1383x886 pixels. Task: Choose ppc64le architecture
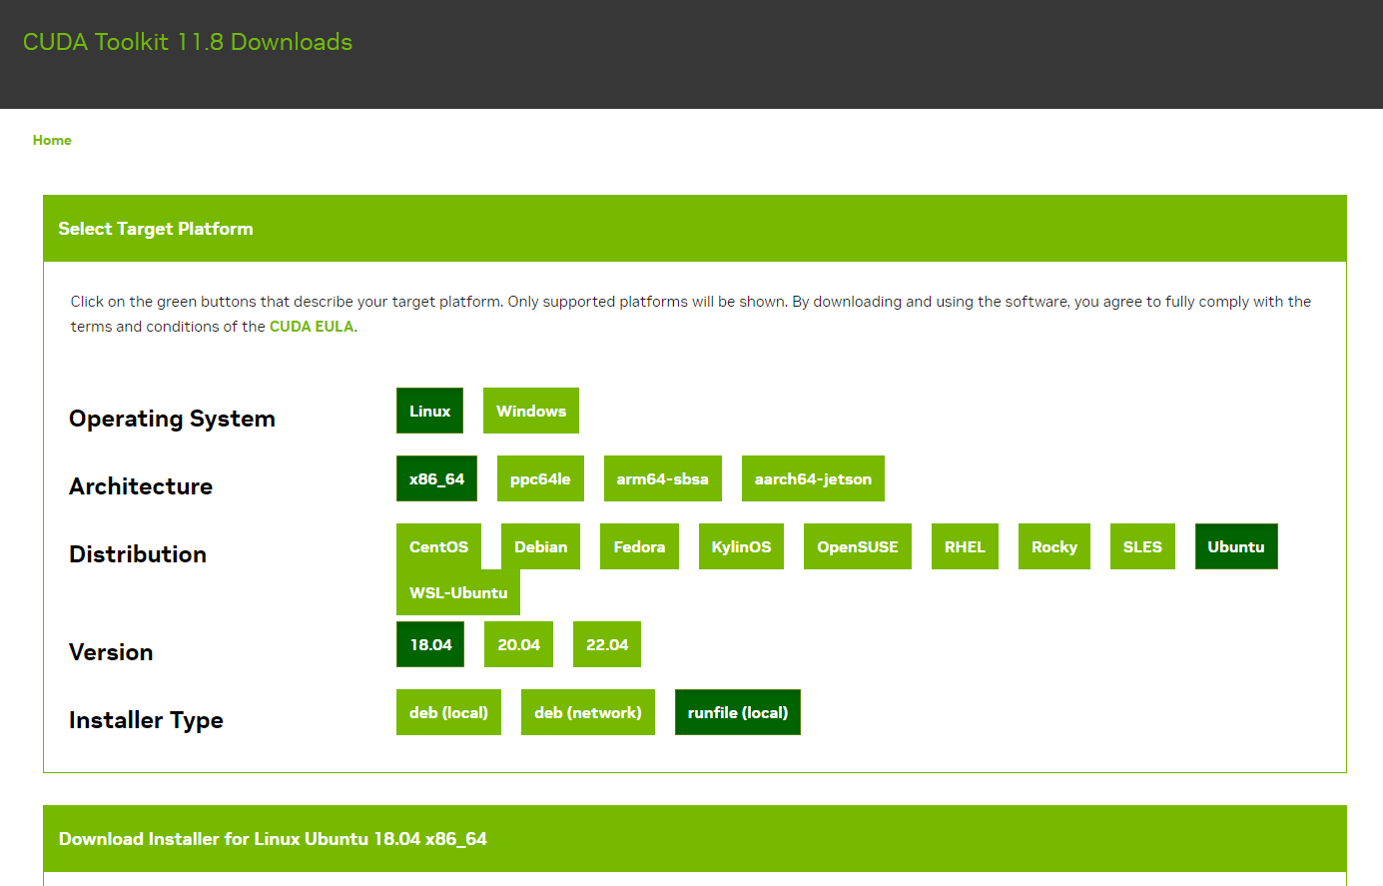pyautogui.click(x=540, y=478)
